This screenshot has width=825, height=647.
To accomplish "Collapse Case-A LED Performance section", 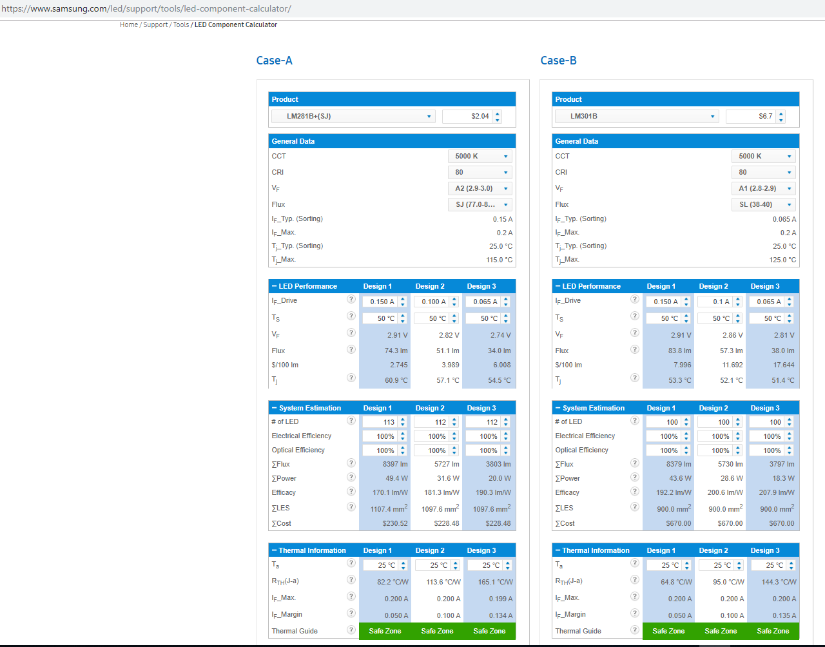I will point(275,286).
